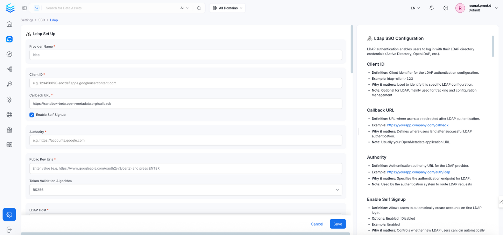Screen dimensions: 503x235
Task: Click the Save button
Action: [x=338, y=224]
